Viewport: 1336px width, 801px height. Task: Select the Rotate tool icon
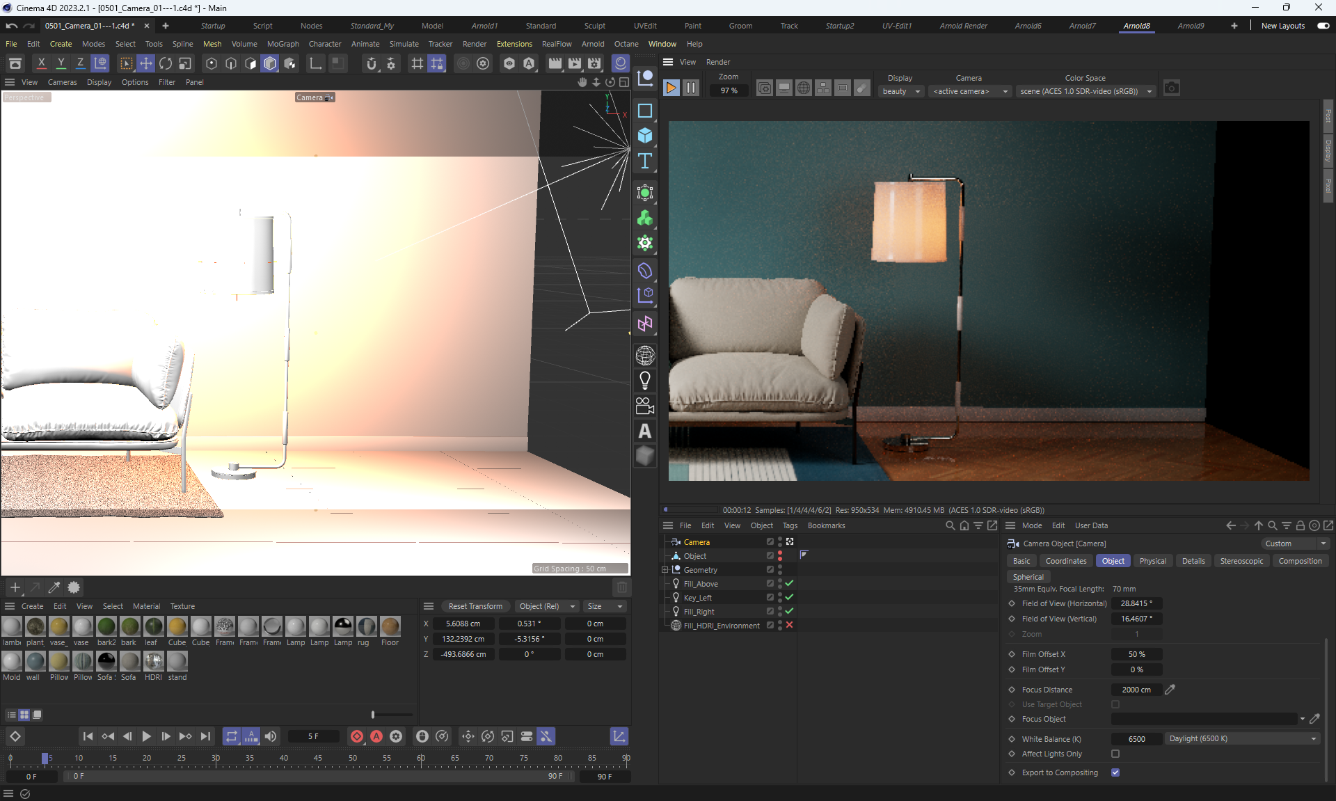point(166,63)
